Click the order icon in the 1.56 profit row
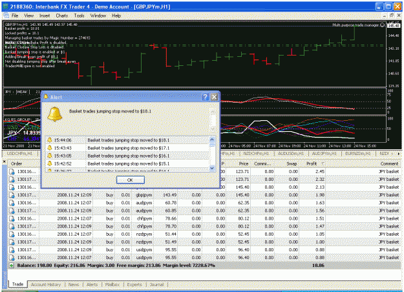This screenshot has width=404, height=292. (12, 211)
